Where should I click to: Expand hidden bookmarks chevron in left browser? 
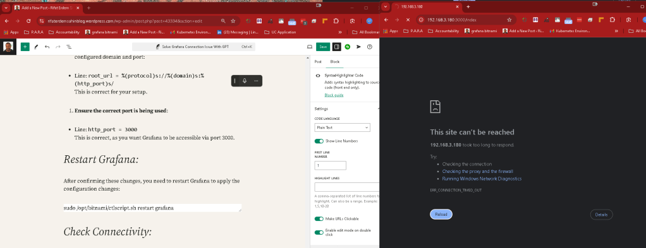click(340, 32)
